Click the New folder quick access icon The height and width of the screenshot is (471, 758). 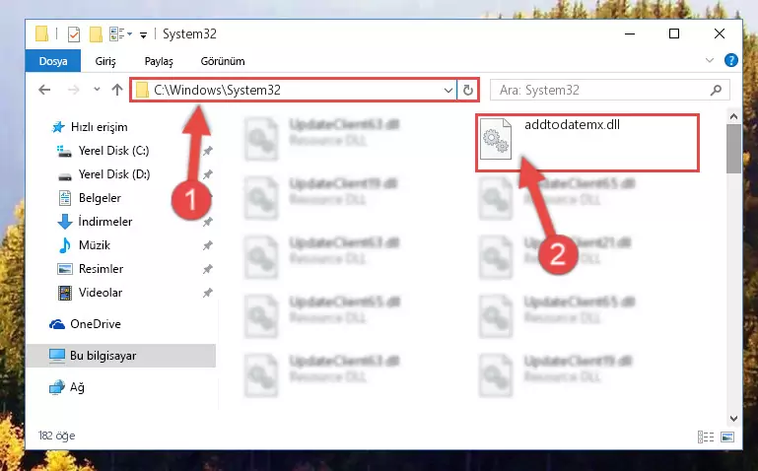coord(96,34)
